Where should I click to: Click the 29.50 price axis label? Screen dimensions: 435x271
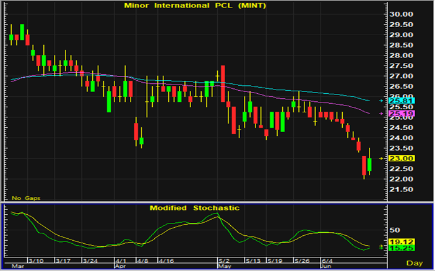pos(401,25)
